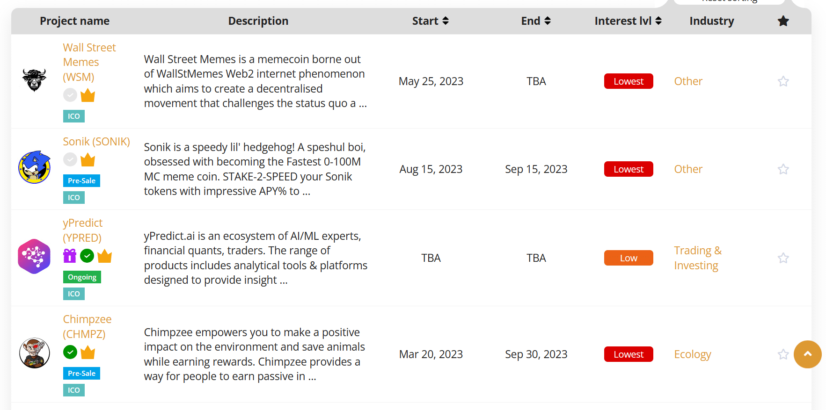Image resolution: width=826 pixels, height=410 pixels.
Task: Sort by Interest lvl column
Action: 628,21
